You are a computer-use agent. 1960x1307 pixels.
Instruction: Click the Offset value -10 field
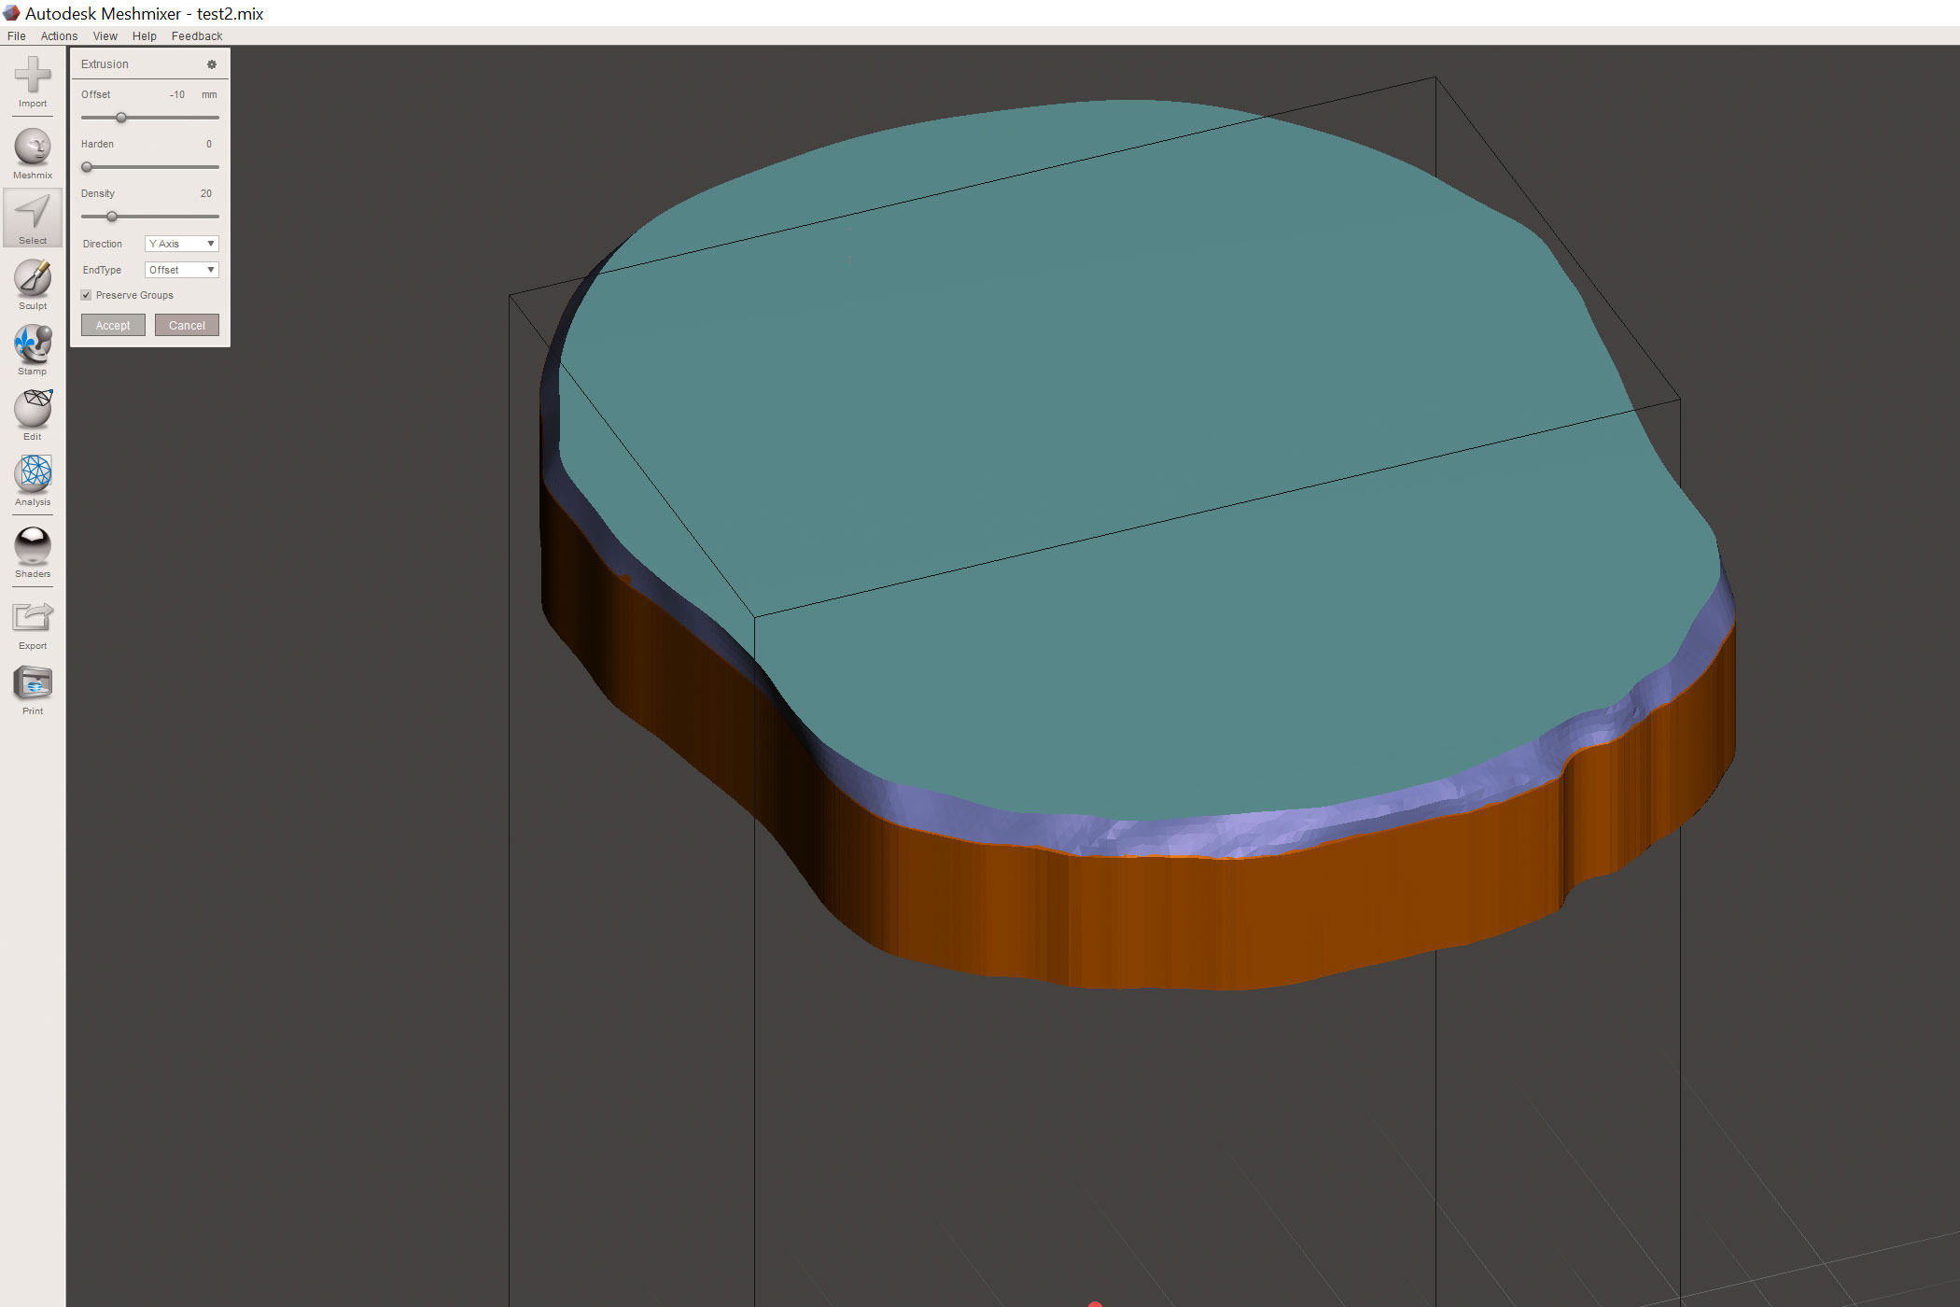coord(177,94)
